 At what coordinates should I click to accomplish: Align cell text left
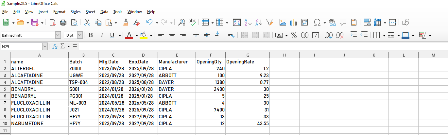pyautogui.click(x=161, y=35)
